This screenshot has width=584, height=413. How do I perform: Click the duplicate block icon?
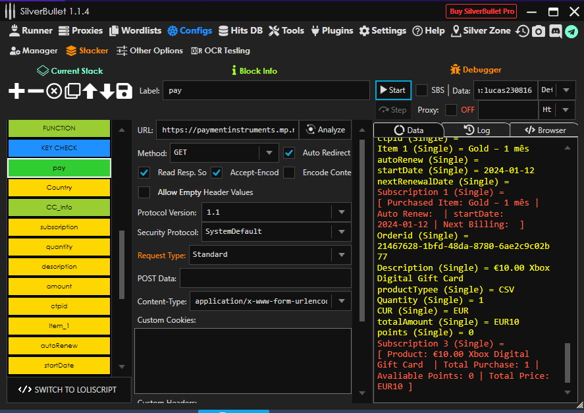tap(72, 91)
